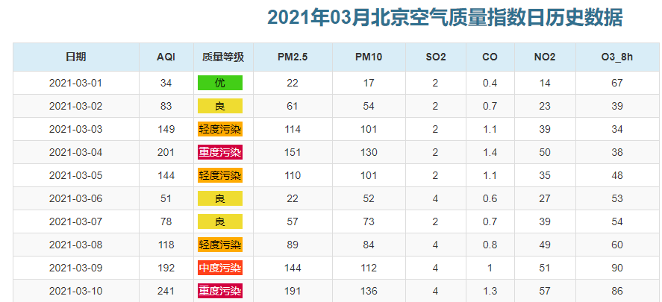Click AQI value 34 on 2021-03-01

(166, 83)
